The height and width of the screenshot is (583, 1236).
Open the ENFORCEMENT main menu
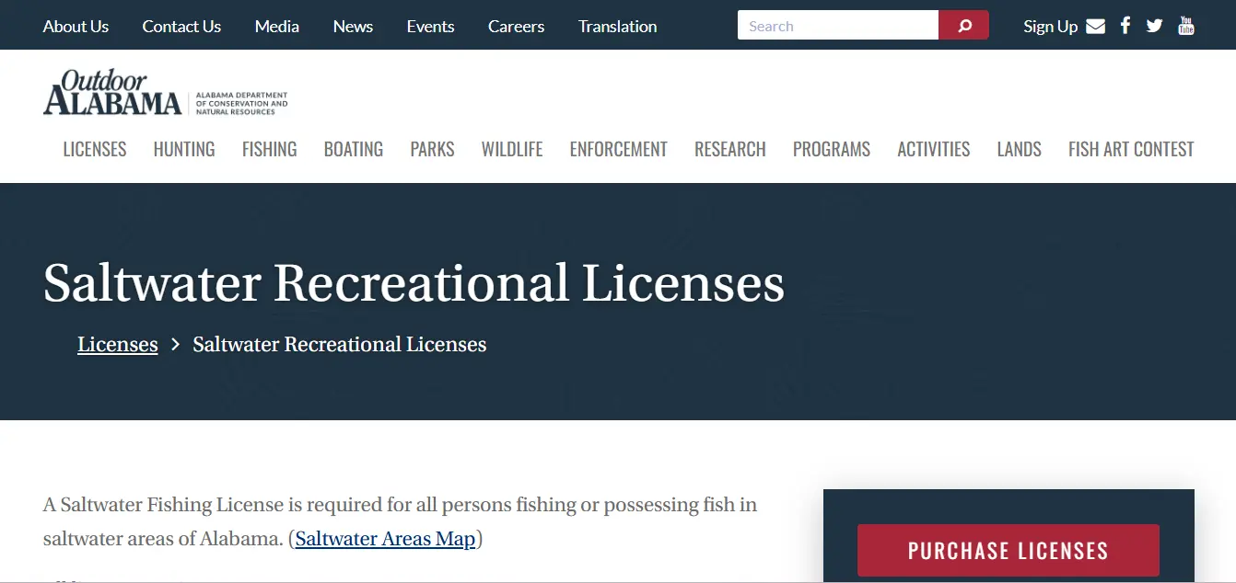click(x=618, y=149)
